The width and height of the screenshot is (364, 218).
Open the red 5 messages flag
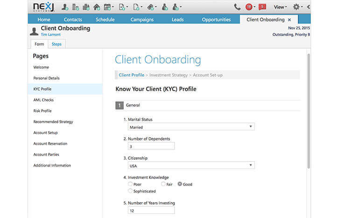click(x=262, y=7)
